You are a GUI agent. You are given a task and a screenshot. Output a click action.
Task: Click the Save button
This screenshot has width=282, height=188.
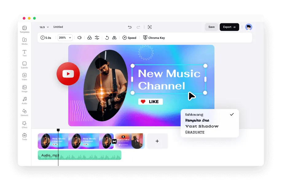tap(211, 27)
